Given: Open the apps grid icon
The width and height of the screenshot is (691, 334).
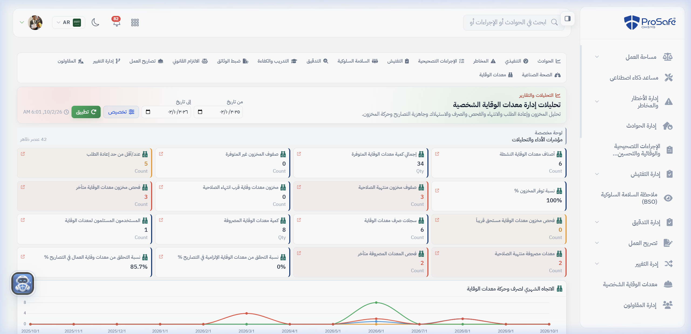Looking at the screenshot, I should pos(135,22).
